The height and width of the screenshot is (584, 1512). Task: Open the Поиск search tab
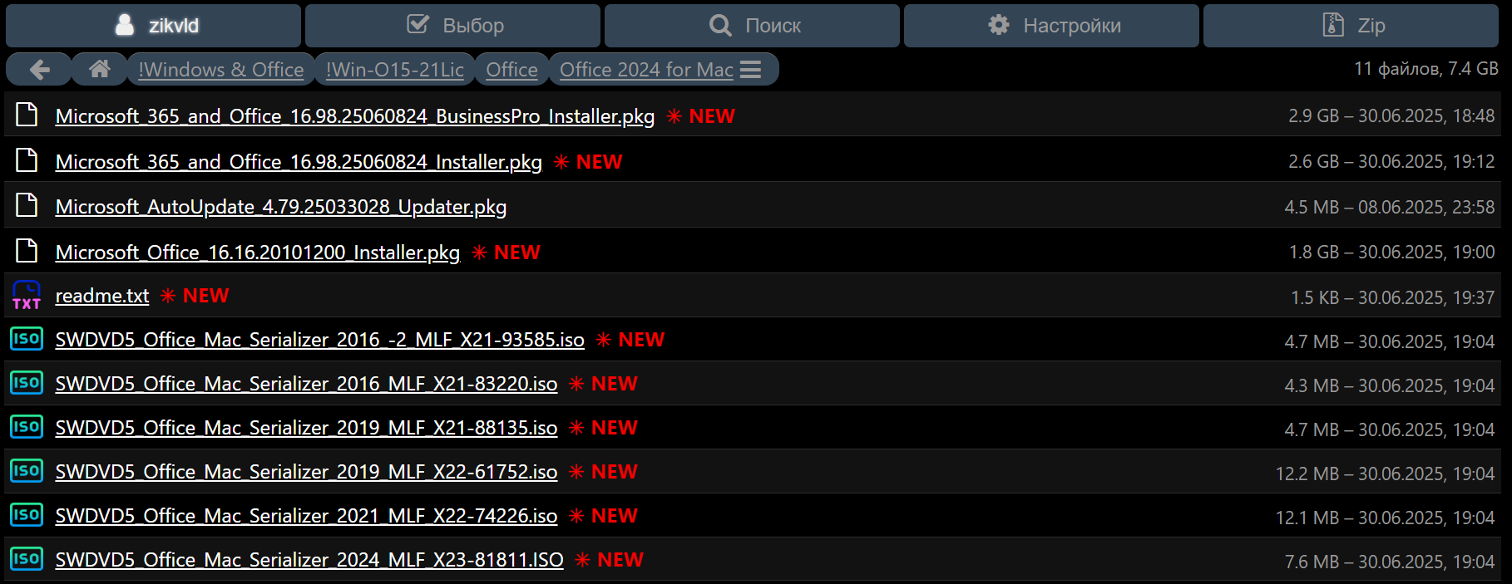[752, 26]
